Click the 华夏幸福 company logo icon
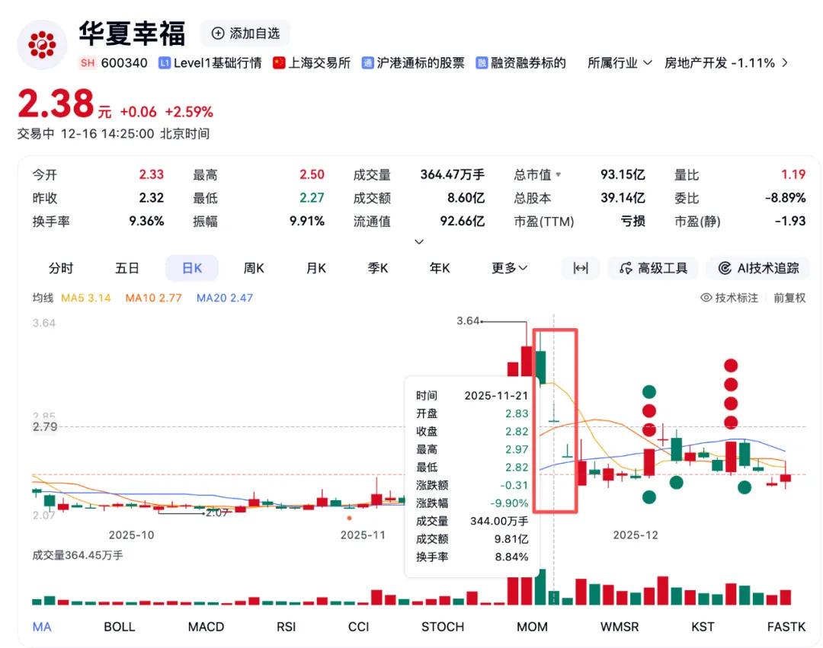 [x=42, y=45]
